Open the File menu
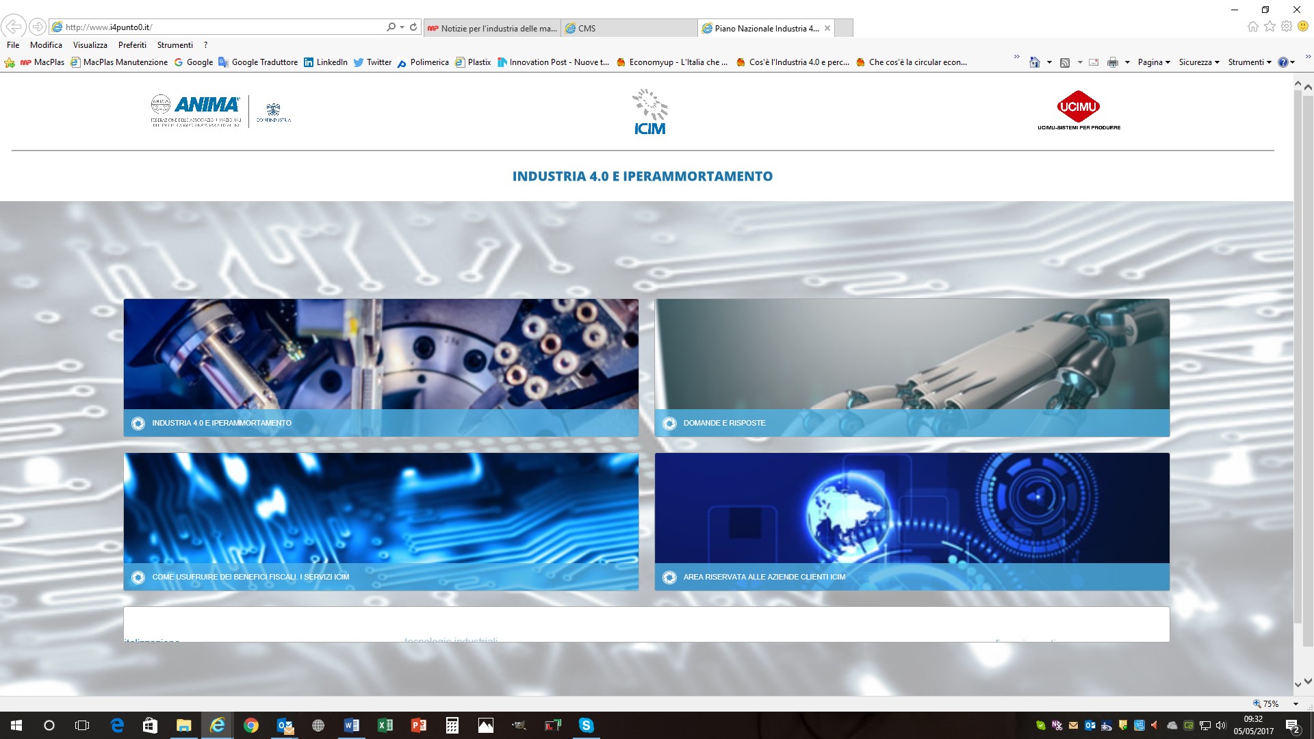Viewport: 1314px width, 739px height. point(13,45)
